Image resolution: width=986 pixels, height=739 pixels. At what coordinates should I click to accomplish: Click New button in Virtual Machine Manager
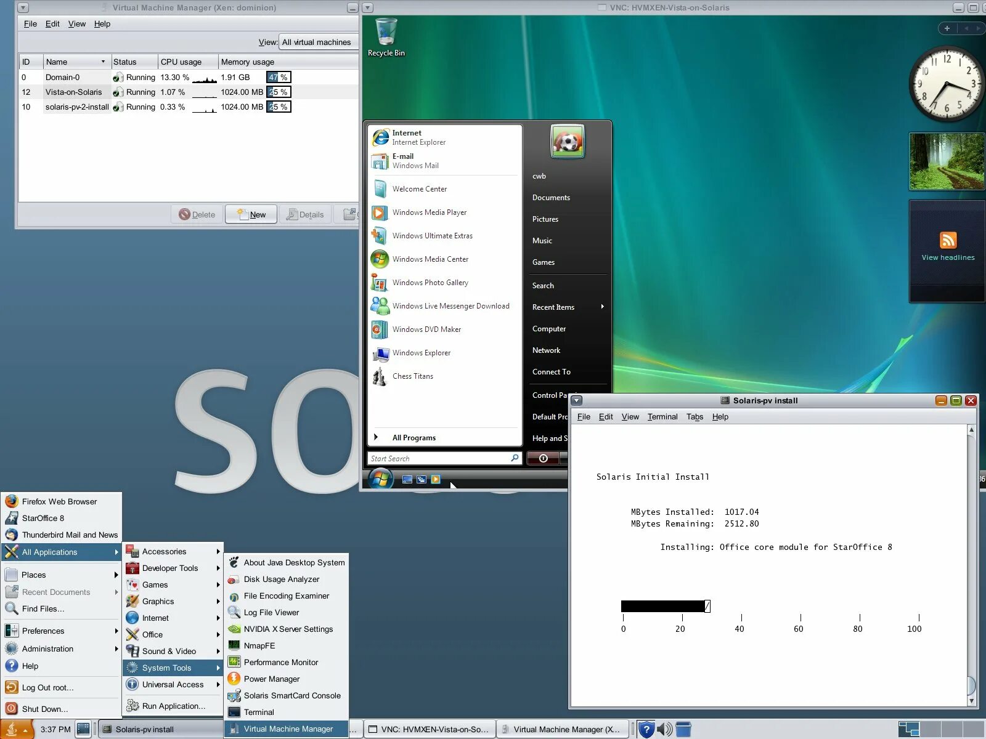pos(251,214)
